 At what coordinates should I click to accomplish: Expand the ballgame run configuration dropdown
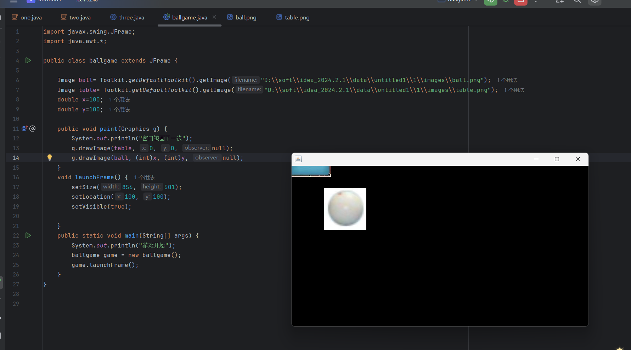460,1
